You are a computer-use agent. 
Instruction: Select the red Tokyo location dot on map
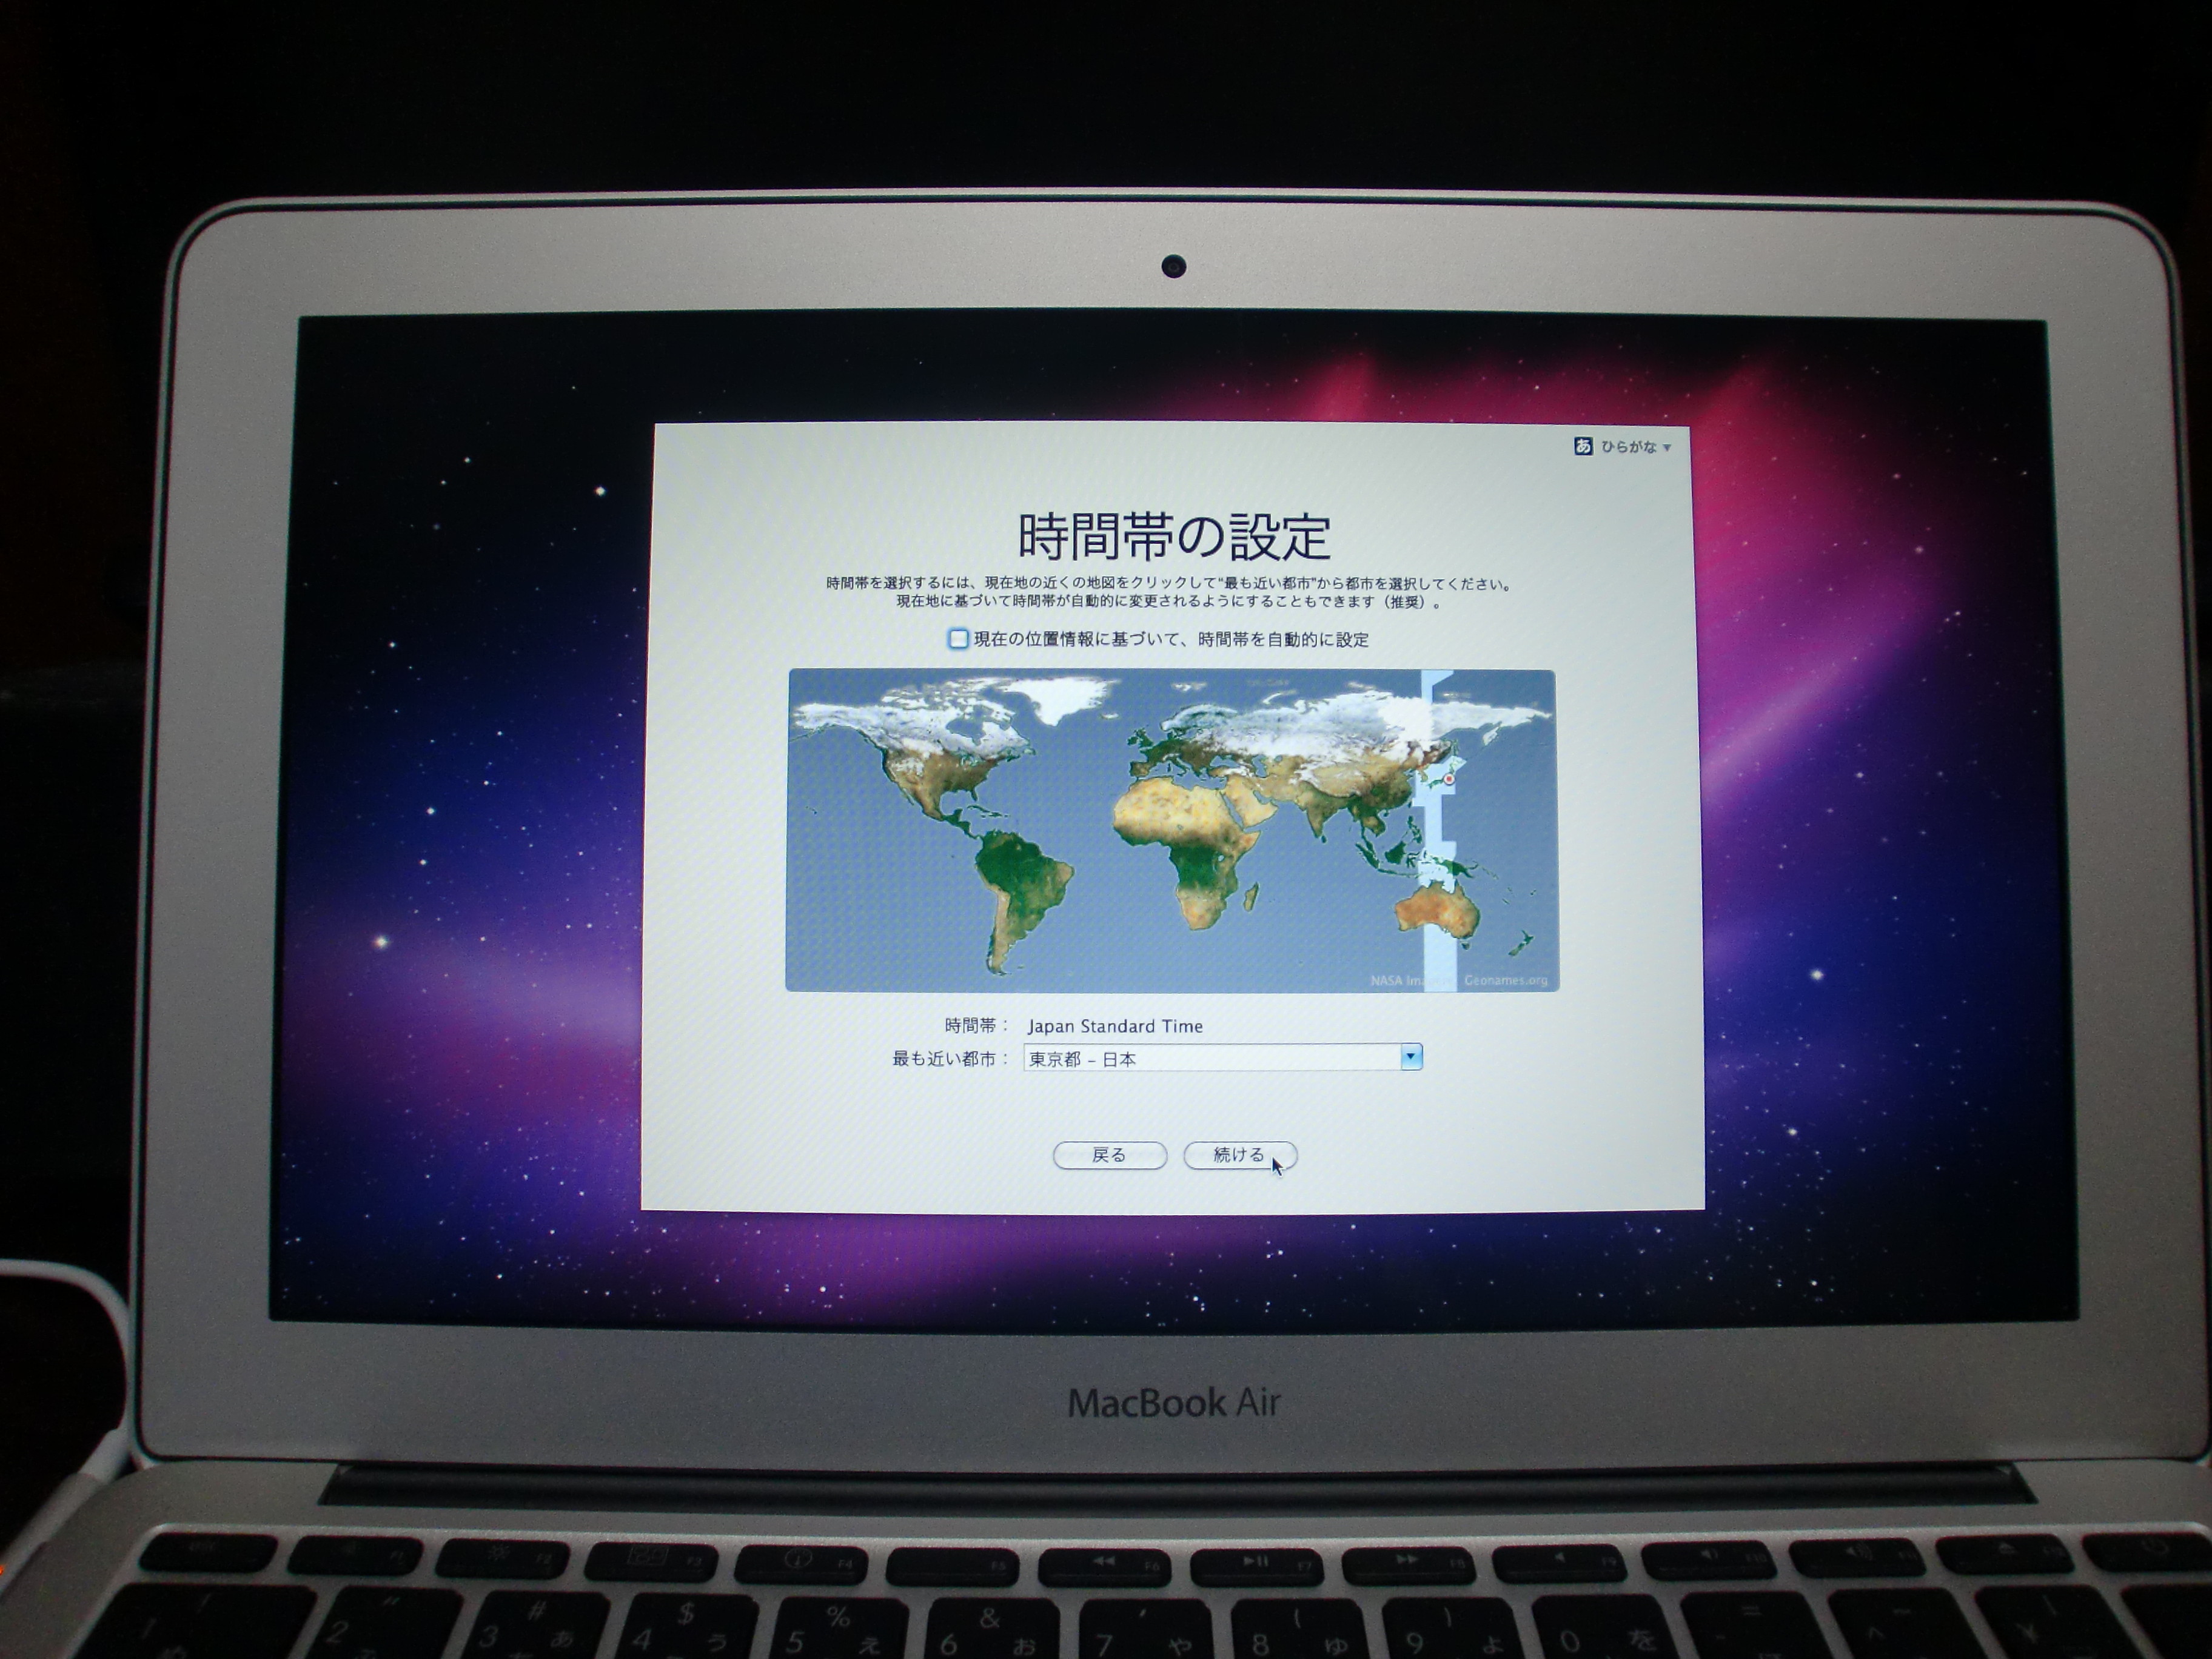[1449, 778]
